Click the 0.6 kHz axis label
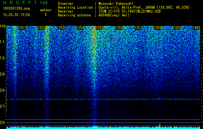203x129 pixels. [3, 123]
